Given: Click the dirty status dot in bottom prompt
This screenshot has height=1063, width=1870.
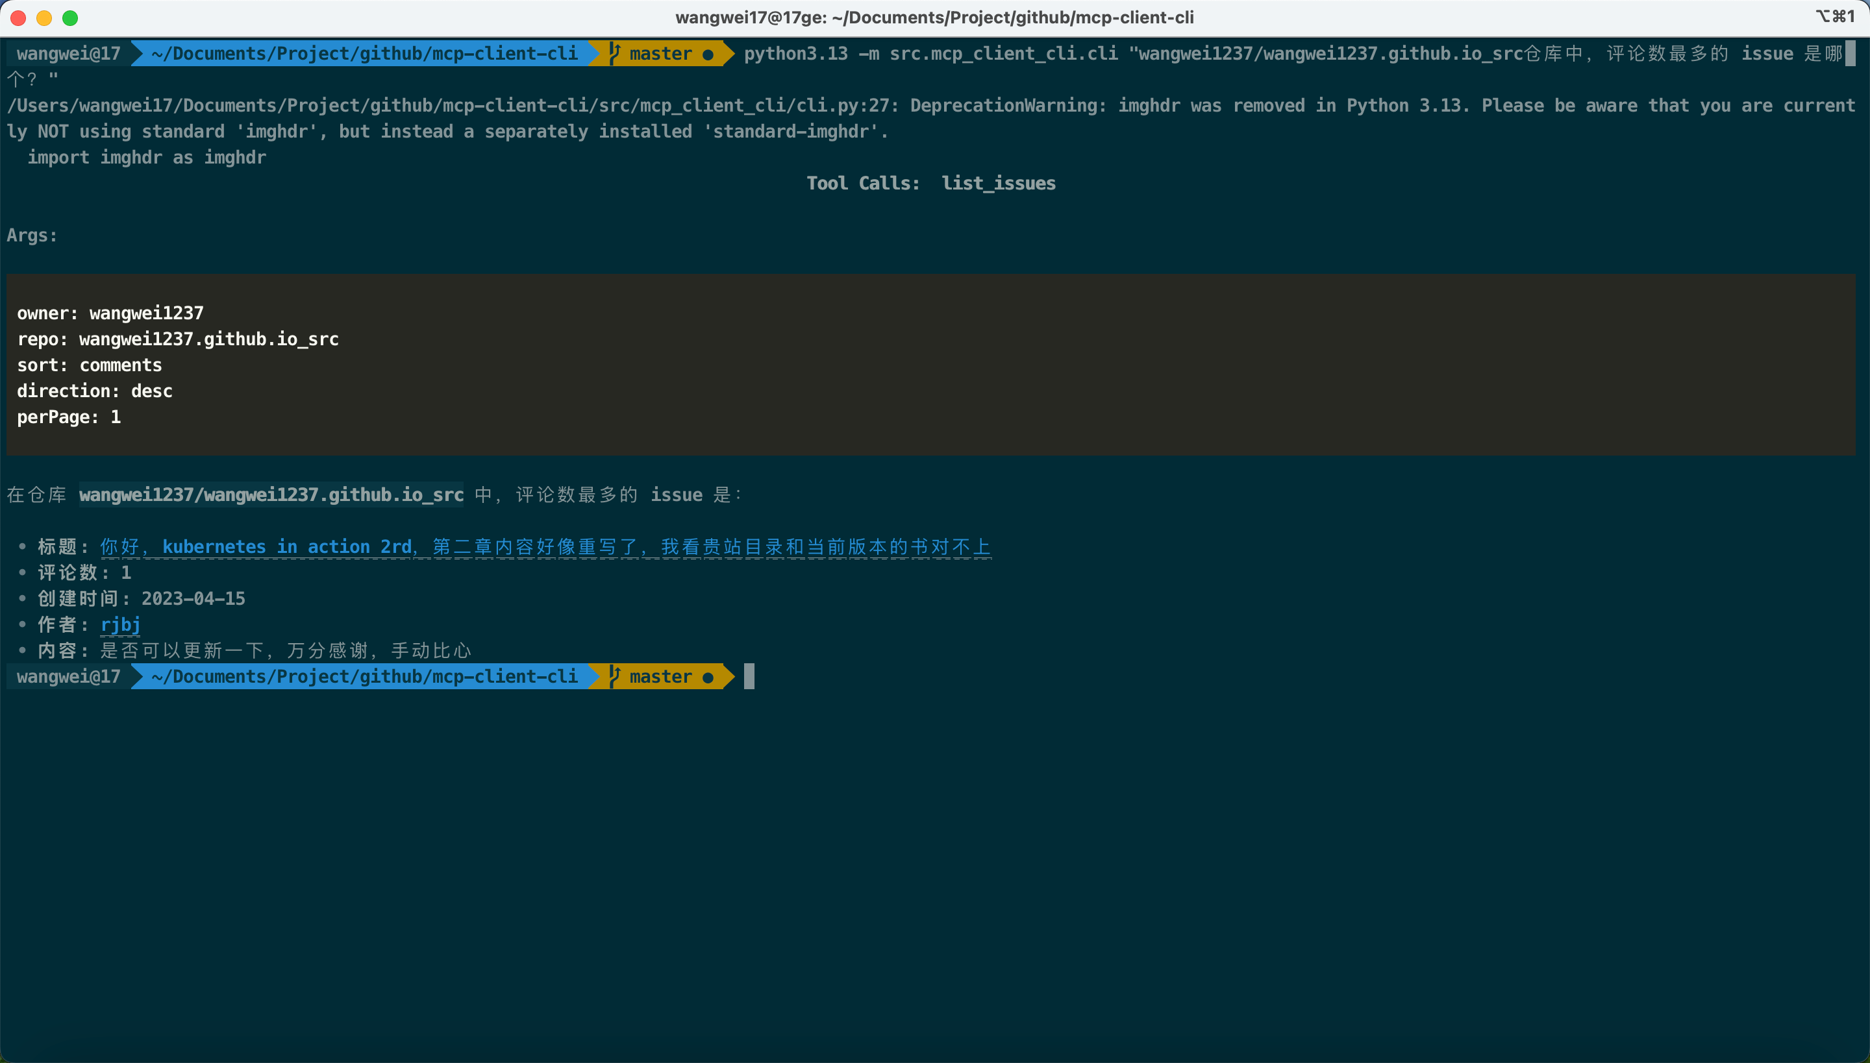Looking at the screenshot, I should (x=708, y=678).
